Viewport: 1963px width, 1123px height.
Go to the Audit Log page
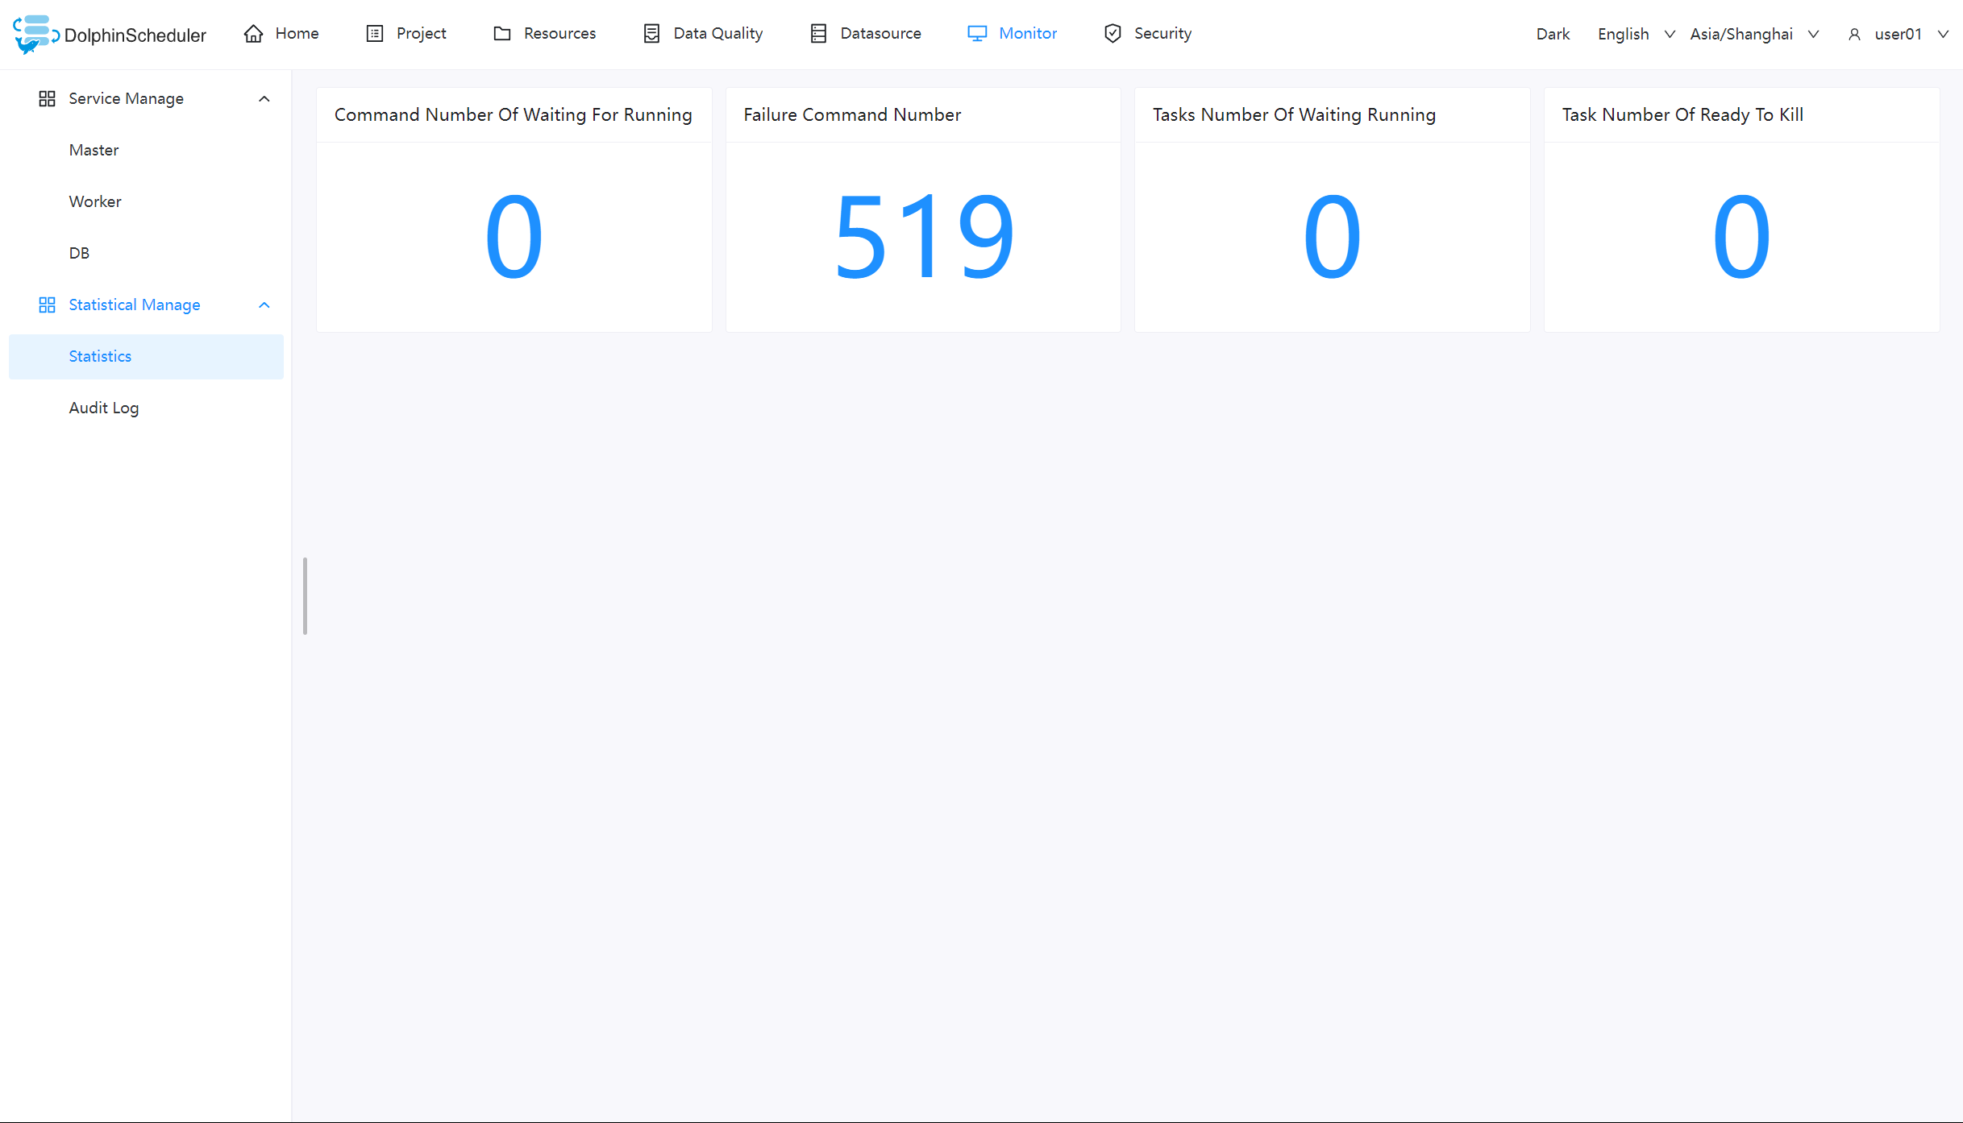click(104, 408)
